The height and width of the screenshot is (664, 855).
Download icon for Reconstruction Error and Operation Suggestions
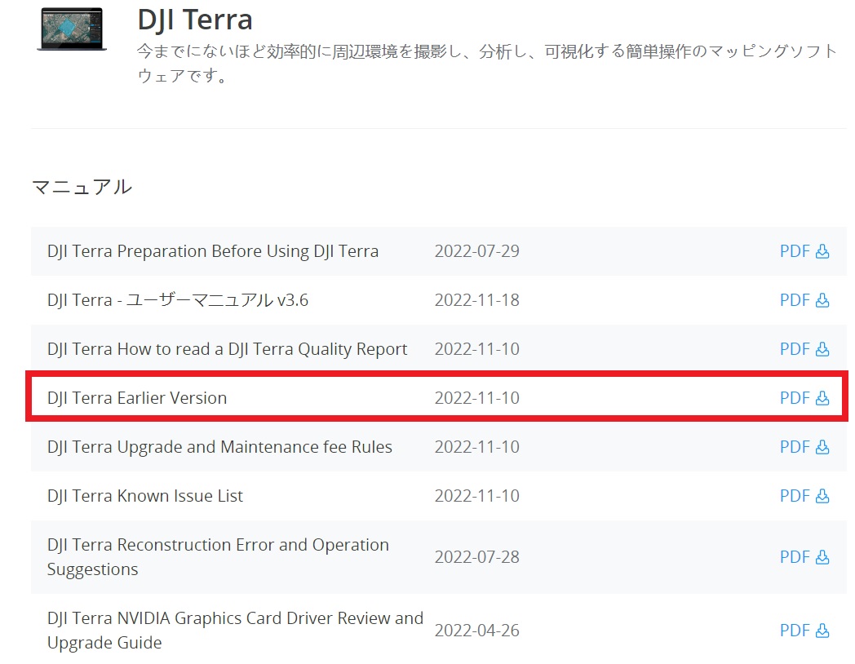click(x=822, y=557)
